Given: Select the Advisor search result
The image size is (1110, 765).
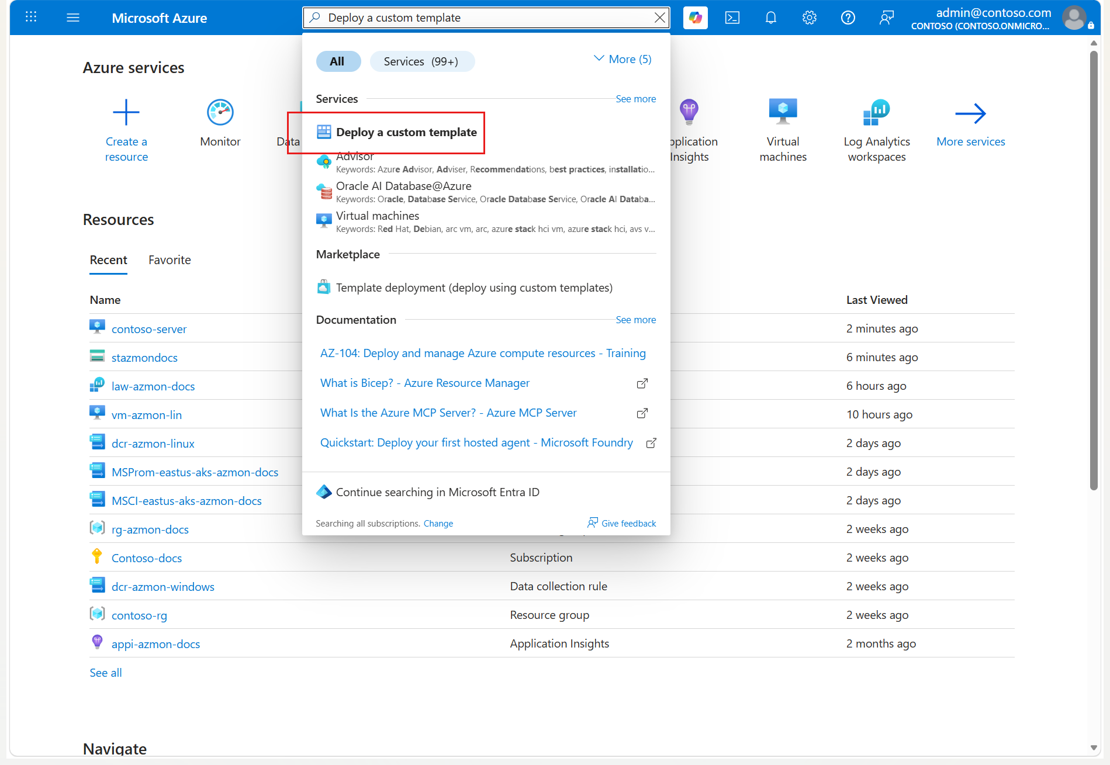Looking at the screenshot, I should click(486, 162).
